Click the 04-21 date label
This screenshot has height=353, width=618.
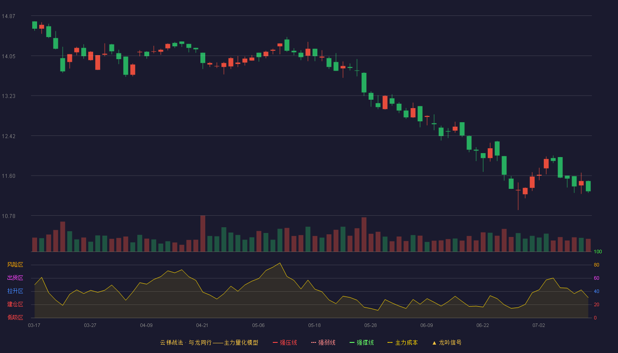click(x=202, y=325)
